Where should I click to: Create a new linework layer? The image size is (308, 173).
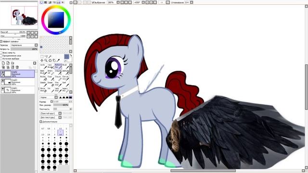8,63
